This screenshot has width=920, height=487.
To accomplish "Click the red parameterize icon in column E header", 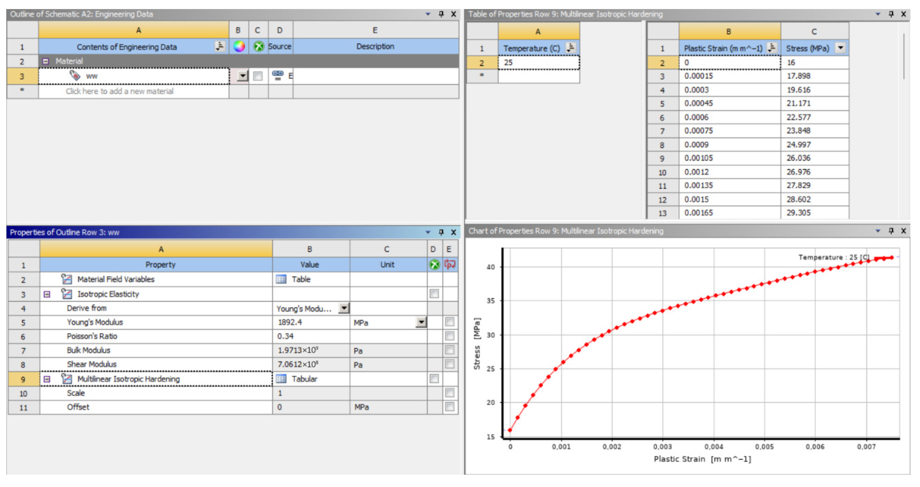I will tap(450, 264).
